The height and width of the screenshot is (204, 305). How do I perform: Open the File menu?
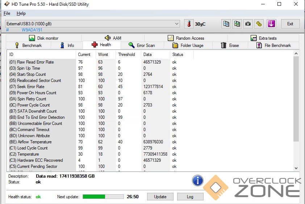click(x=7, y=13)
